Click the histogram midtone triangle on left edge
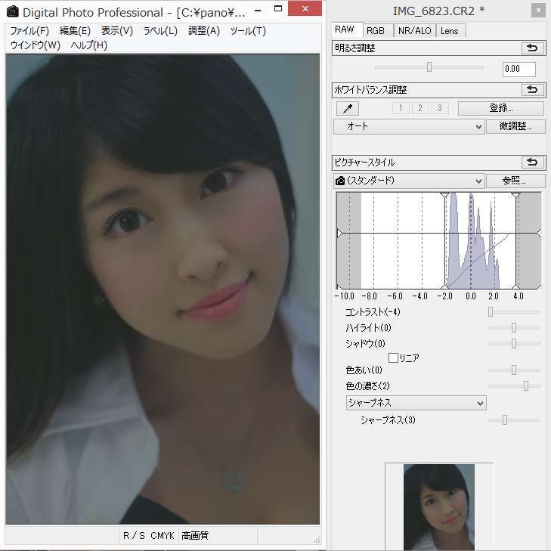Screen dimensions: 551x551 pos(339,234)
